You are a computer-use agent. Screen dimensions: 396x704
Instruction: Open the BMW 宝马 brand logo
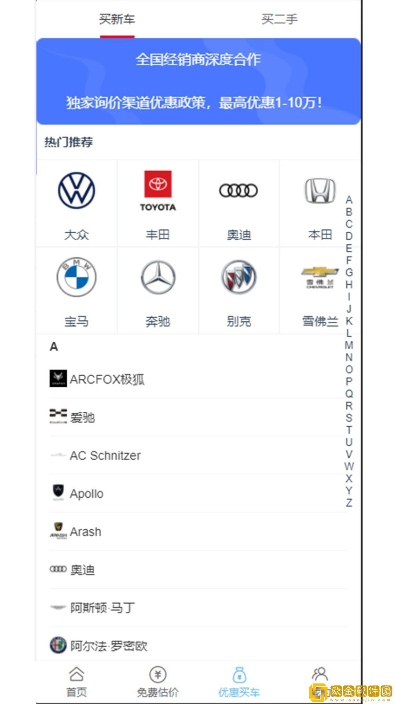(x=77, y=277)
